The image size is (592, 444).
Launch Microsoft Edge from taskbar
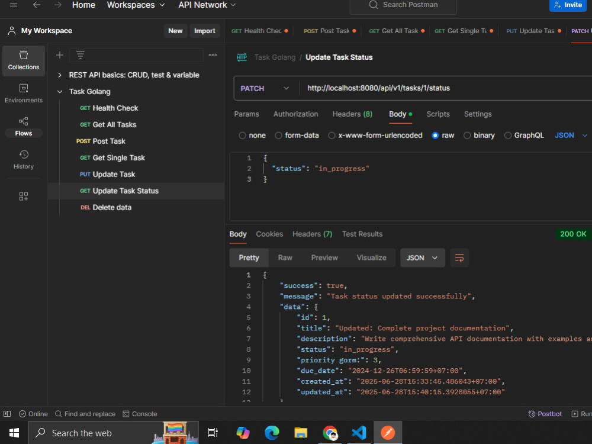pos(272,433)
